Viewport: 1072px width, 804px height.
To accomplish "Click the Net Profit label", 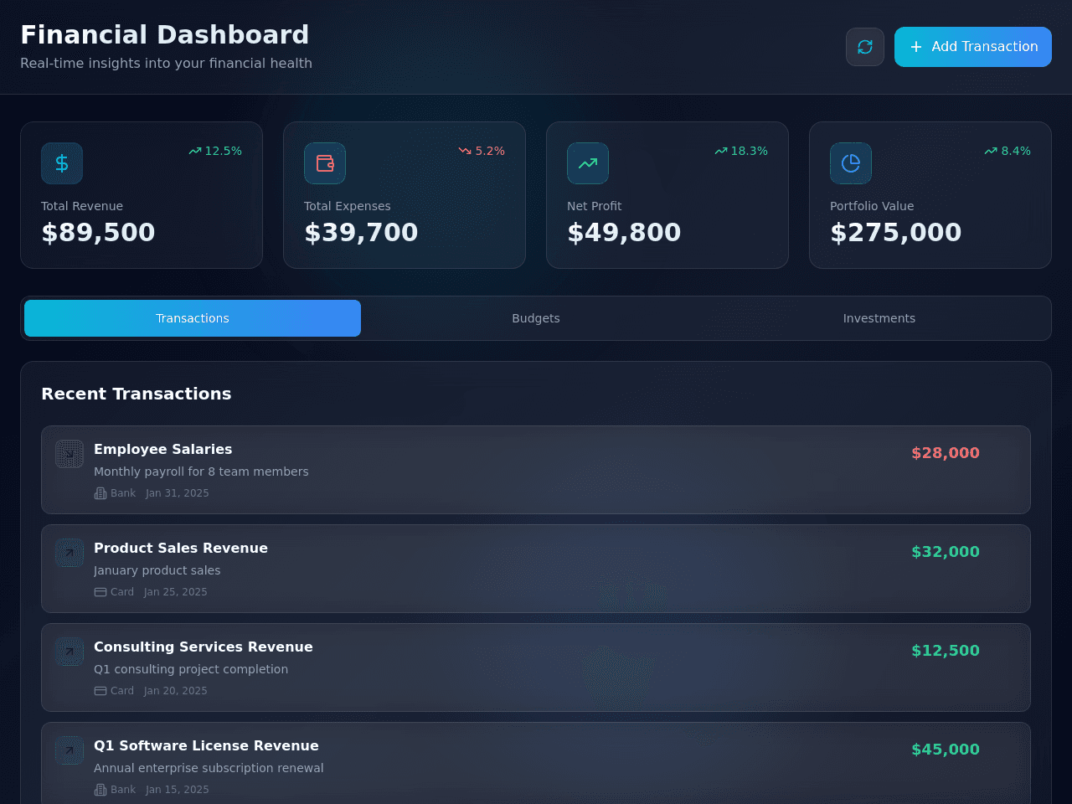I will point(595,206).
